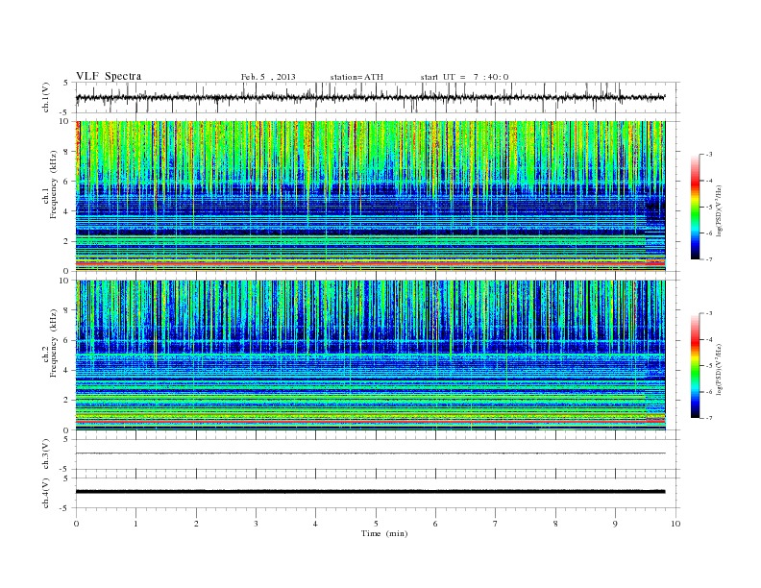Click the ch.1 waveform trace

pos(370,97)
